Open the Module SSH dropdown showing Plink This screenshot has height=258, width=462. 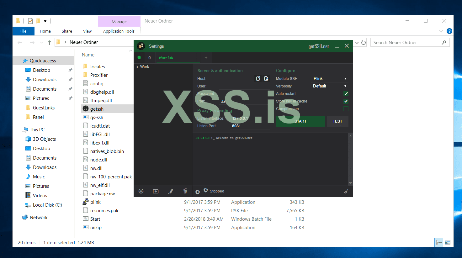click(329, 78)
